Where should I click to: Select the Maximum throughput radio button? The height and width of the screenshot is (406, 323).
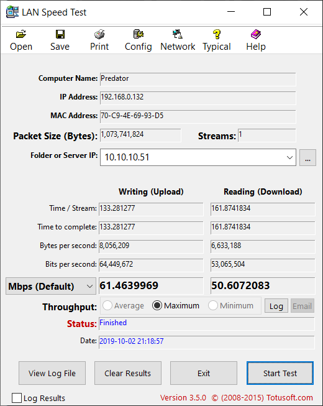[157, 305]
